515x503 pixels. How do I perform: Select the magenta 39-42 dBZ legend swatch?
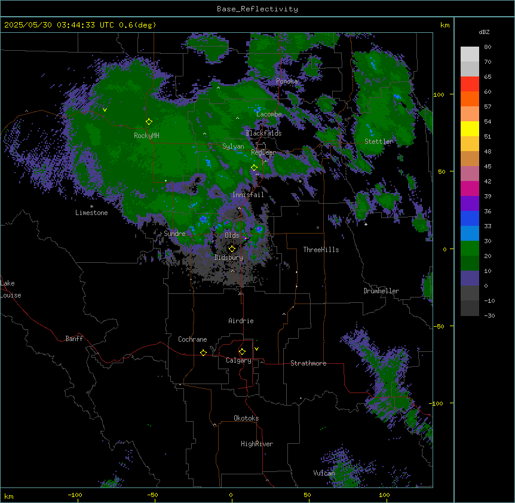(x=470, y=188)
